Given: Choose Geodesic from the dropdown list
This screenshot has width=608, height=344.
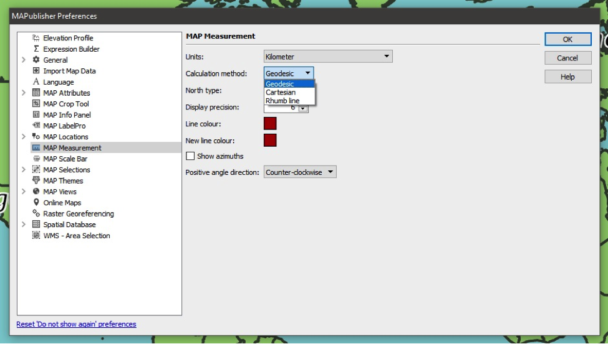Looking at the screenshot, I should (289, 84).
